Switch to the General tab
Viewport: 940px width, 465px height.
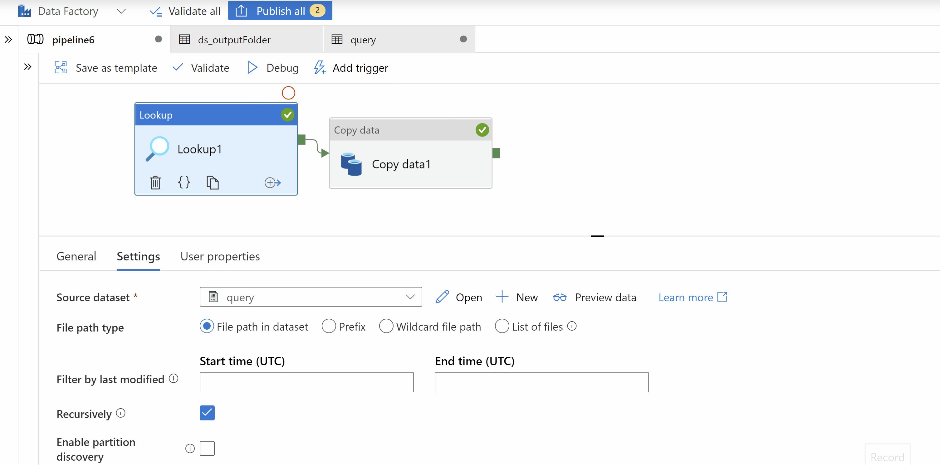tap(76, 256)
